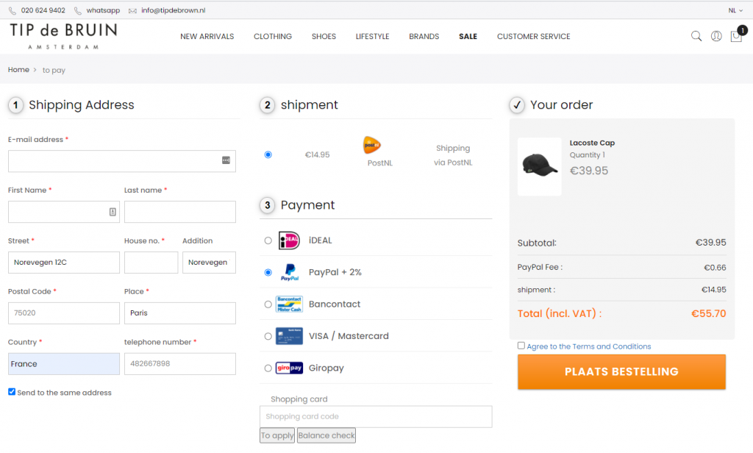Click the envelope icon beside the email address
Image resolution: width=753 pixels, height=453 pixels.
click(x=132, y=10)
